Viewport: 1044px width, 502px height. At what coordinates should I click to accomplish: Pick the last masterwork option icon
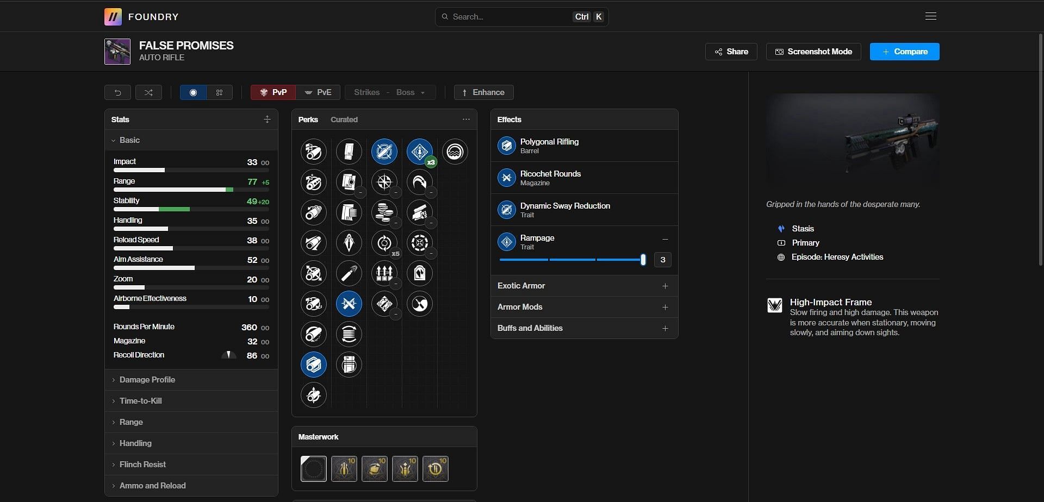(x=435, y=469)
